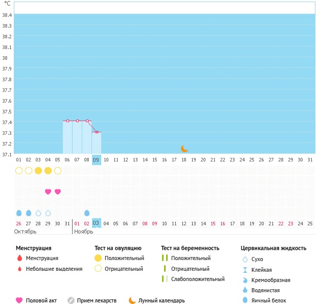Select the blue fluid drop on cycle day 08
Viewport: 320px width, 304px height.
[x=87, y=213]
